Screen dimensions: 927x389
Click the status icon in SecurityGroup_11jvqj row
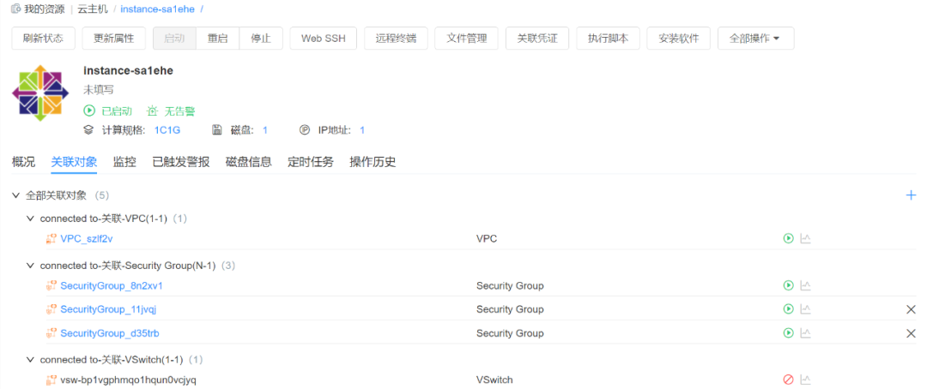(x=788, y=309)
